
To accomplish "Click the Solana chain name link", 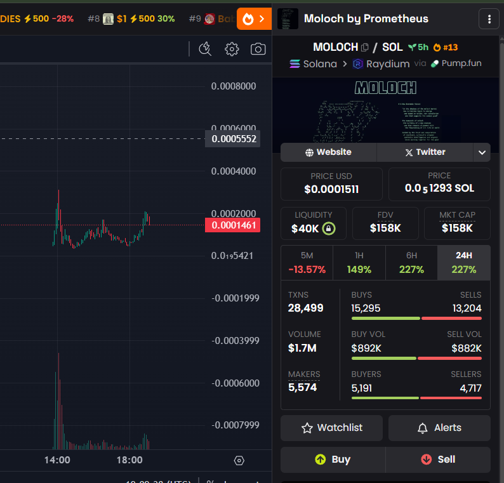I will [x=320, y=64].
